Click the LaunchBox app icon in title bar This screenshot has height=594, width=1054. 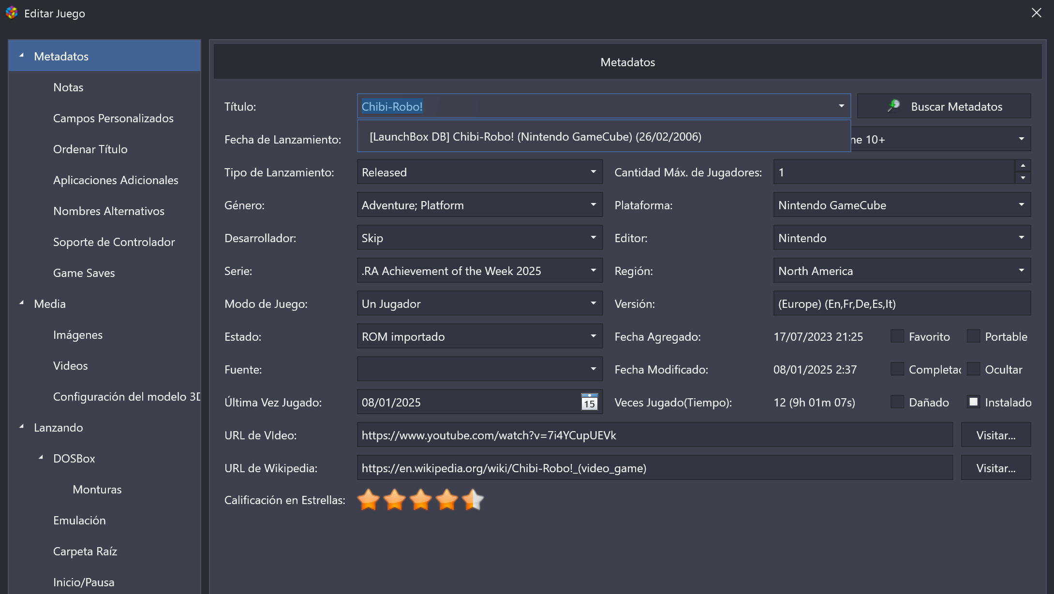[12, 13]
